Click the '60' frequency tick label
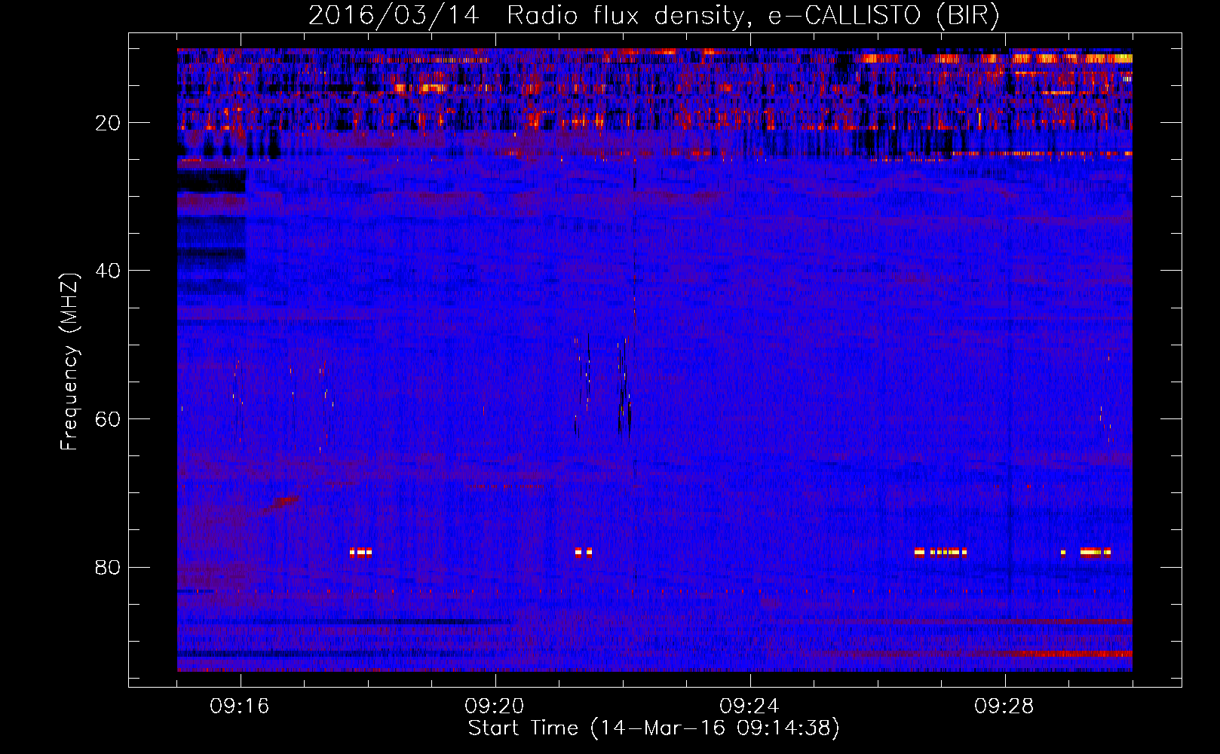The image size is (1220, 754). tap(109, 419)
